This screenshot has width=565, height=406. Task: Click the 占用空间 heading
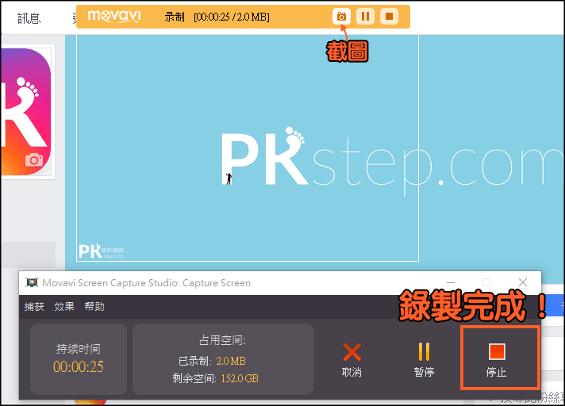click(222, 340)
